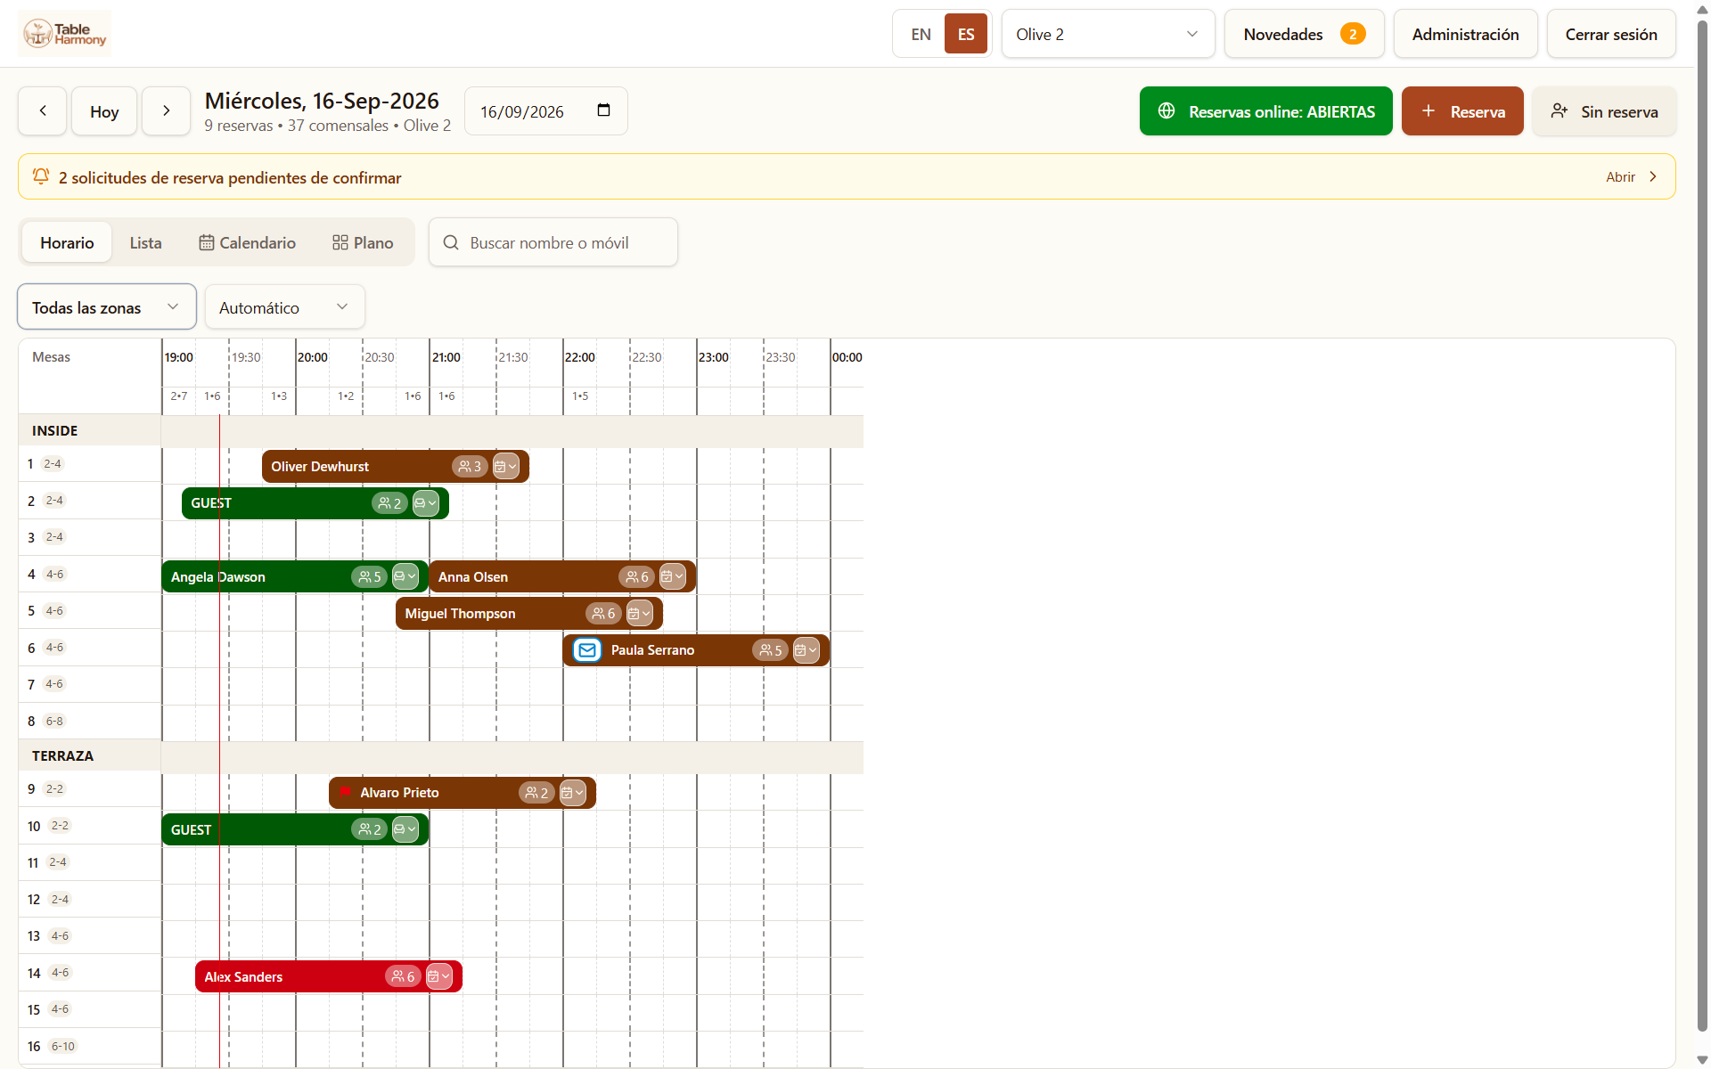This screenshot has height=1069, width=1711.
Task: Select the Alex Sanders reservation block
Action: click(x=328, y=977)
